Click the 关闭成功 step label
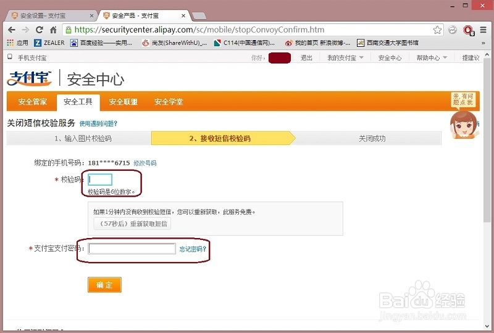 tap(372, 139)
